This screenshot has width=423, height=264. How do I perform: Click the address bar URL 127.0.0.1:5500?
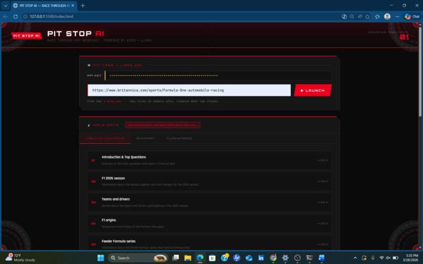[51, 16]
